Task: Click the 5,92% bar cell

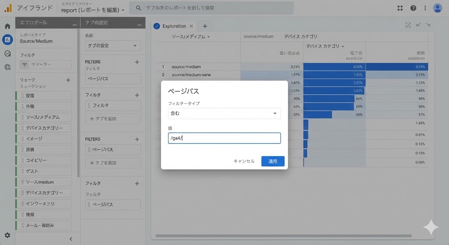Action: (x=334, y=67)
